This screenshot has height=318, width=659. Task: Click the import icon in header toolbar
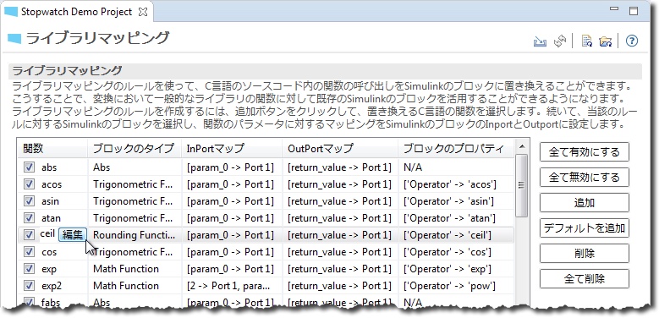coord(540,41)
